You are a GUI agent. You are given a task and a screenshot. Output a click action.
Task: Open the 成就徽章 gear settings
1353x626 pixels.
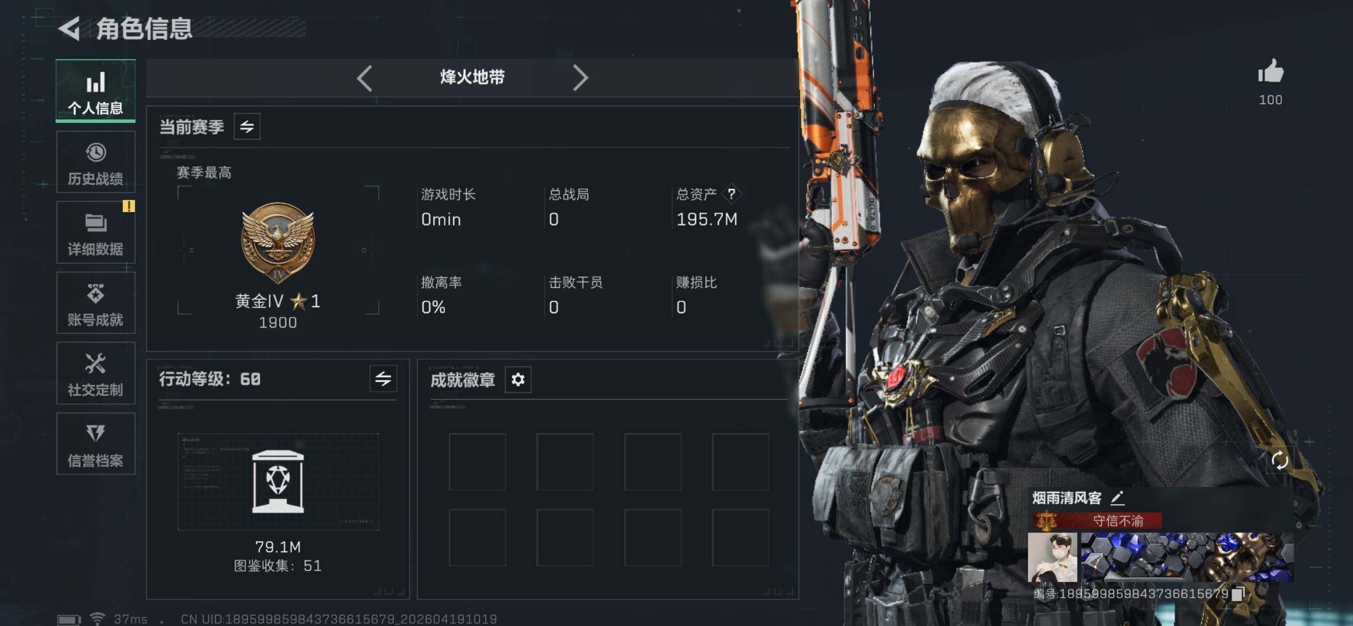pos(518,380)
